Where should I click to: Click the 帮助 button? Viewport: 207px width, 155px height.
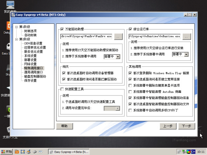click(65, 126)
